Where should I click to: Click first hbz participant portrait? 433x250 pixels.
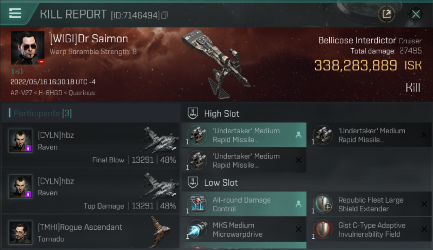(21, 141)
